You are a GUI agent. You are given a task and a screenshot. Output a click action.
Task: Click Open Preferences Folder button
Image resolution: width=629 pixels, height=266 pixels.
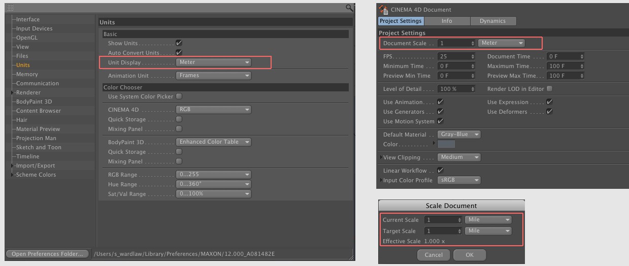(47, 254)
